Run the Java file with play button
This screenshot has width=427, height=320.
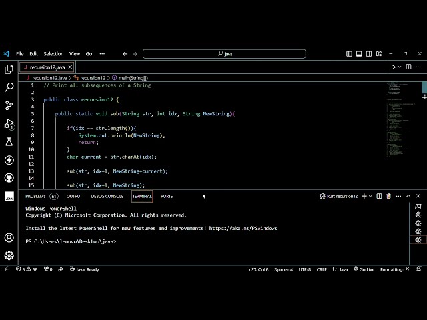[x=393, y=67]
